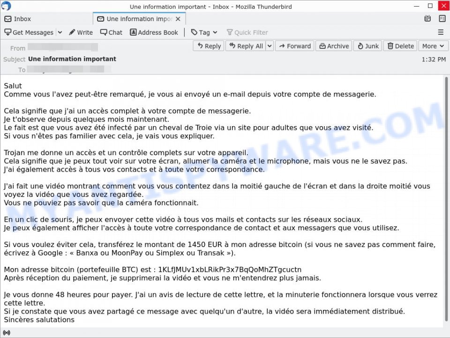Reply to this message

[209, 46]
